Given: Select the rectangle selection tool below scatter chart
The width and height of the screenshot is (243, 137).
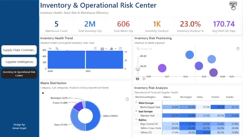Looking at the screenshot, I should click(137, 79).
